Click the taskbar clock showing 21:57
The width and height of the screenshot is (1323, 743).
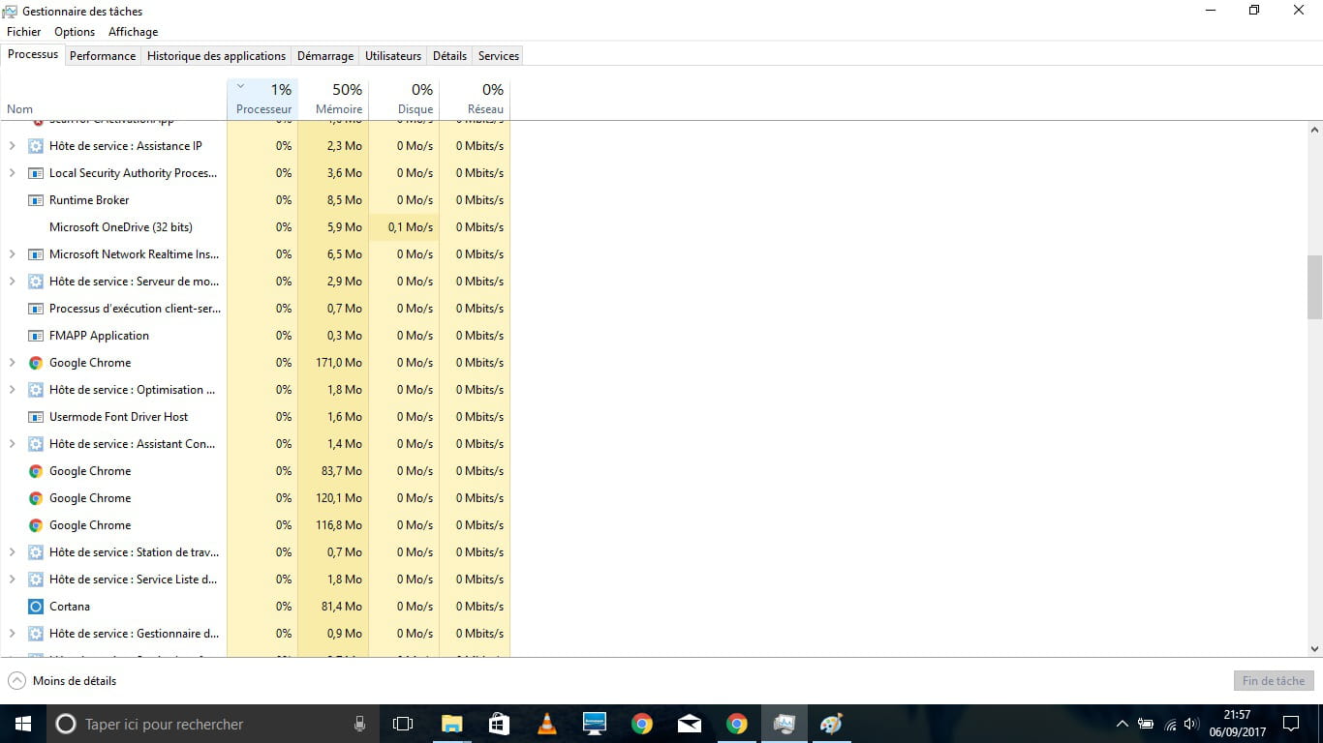click(1238, 724)
